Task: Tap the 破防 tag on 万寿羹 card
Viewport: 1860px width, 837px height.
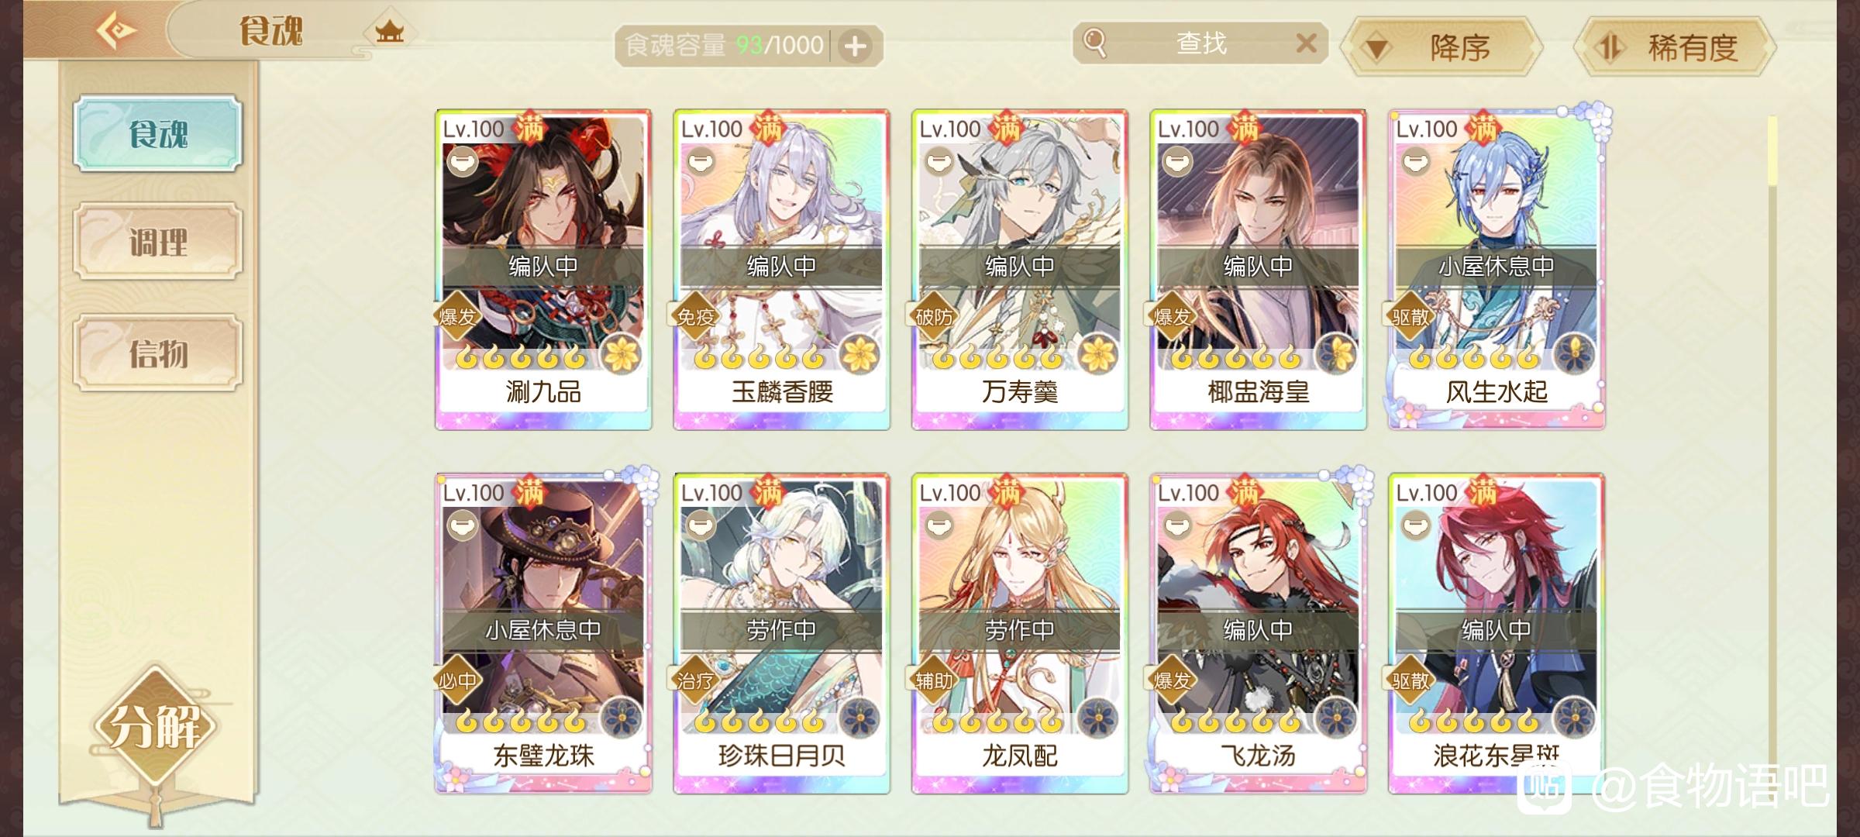Action: (934, 316)
